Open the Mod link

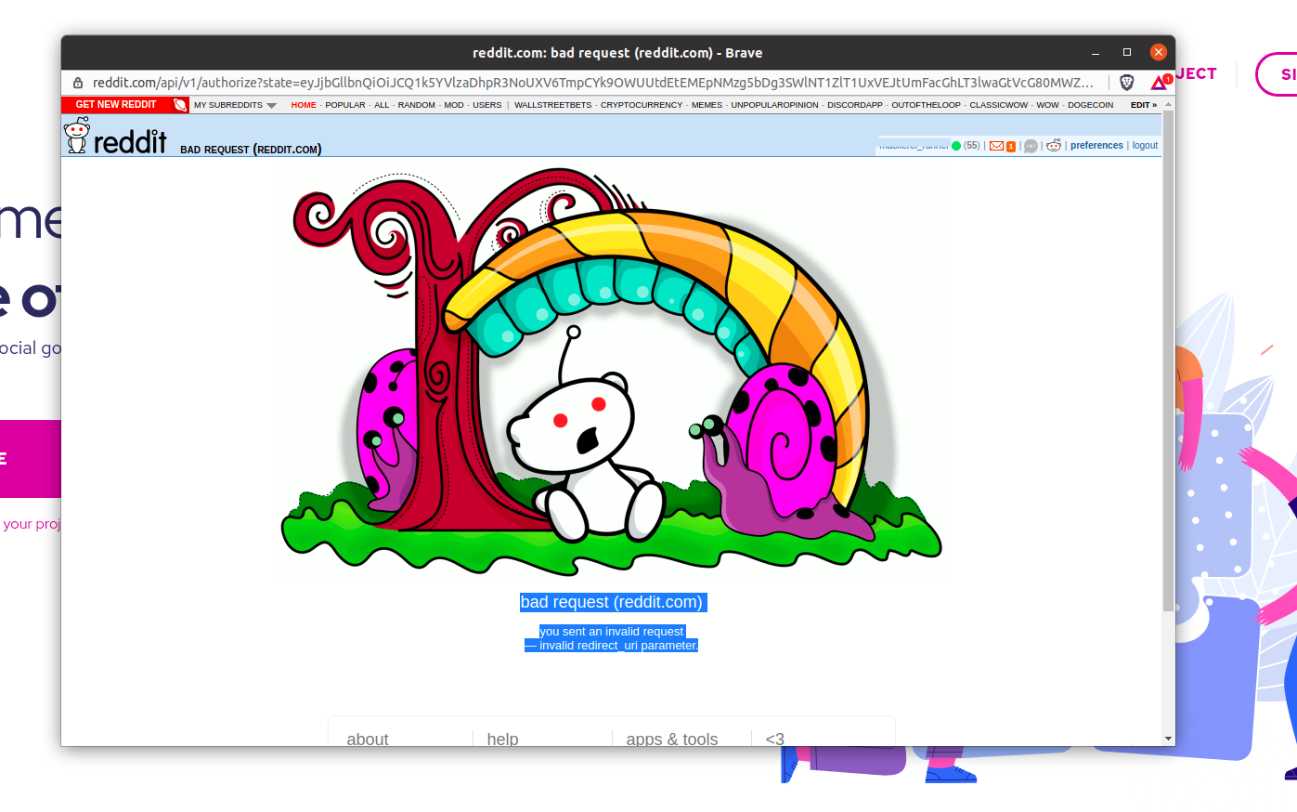click(454, 105)
